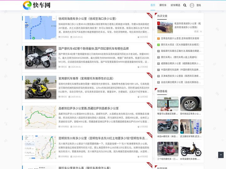Click the 昌都 to 拉萨 route map thumbnail
Image resolution: width=226 pixels, height=169 pixels.
click(40, 117)
